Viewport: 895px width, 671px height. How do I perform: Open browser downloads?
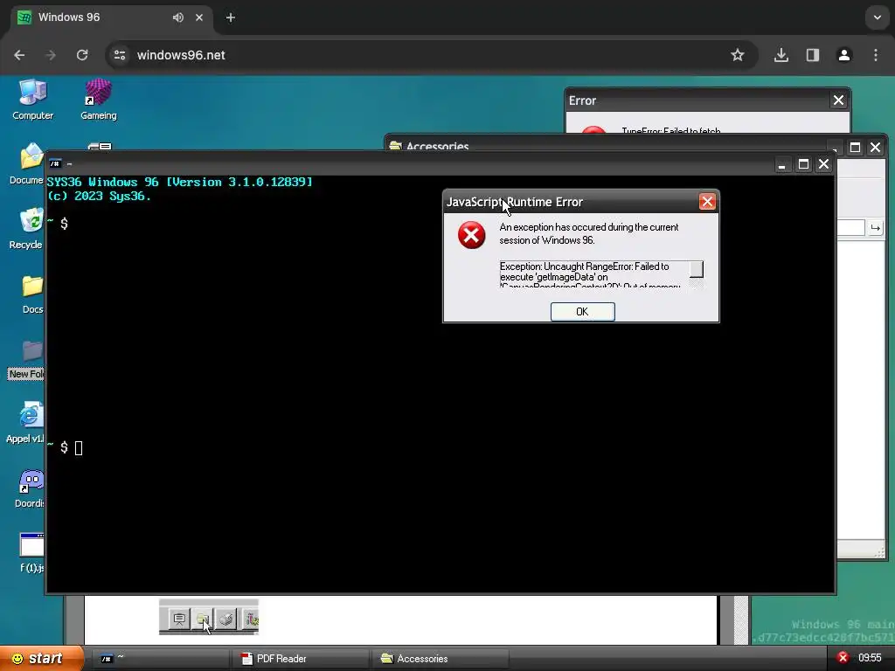(x=781, y=55)
